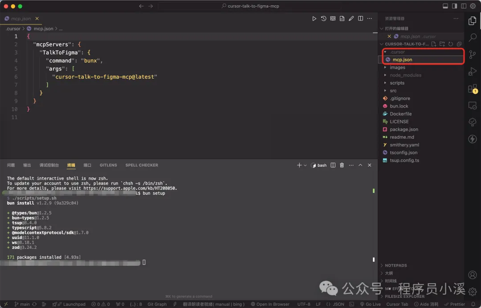The image size is (481, 308).
Task: Split the editor to the right
Action: 360,19
